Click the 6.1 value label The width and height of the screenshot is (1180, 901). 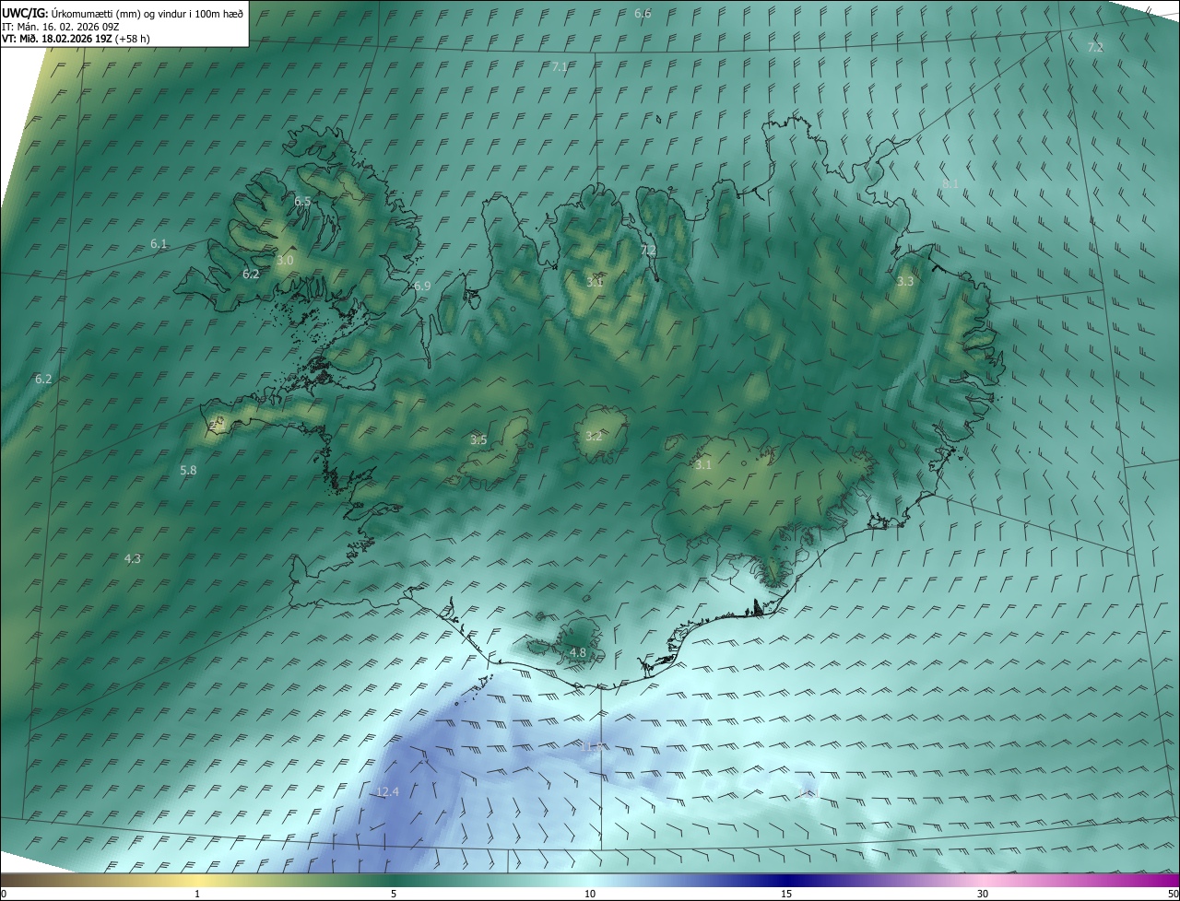pos(159,244)
